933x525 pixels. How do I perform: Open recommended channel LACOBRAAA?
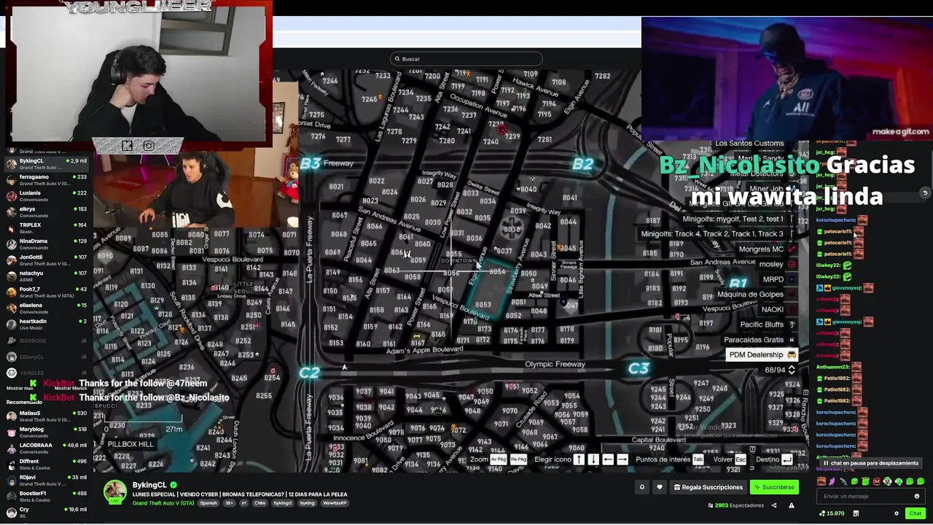(x=47, y=448)
